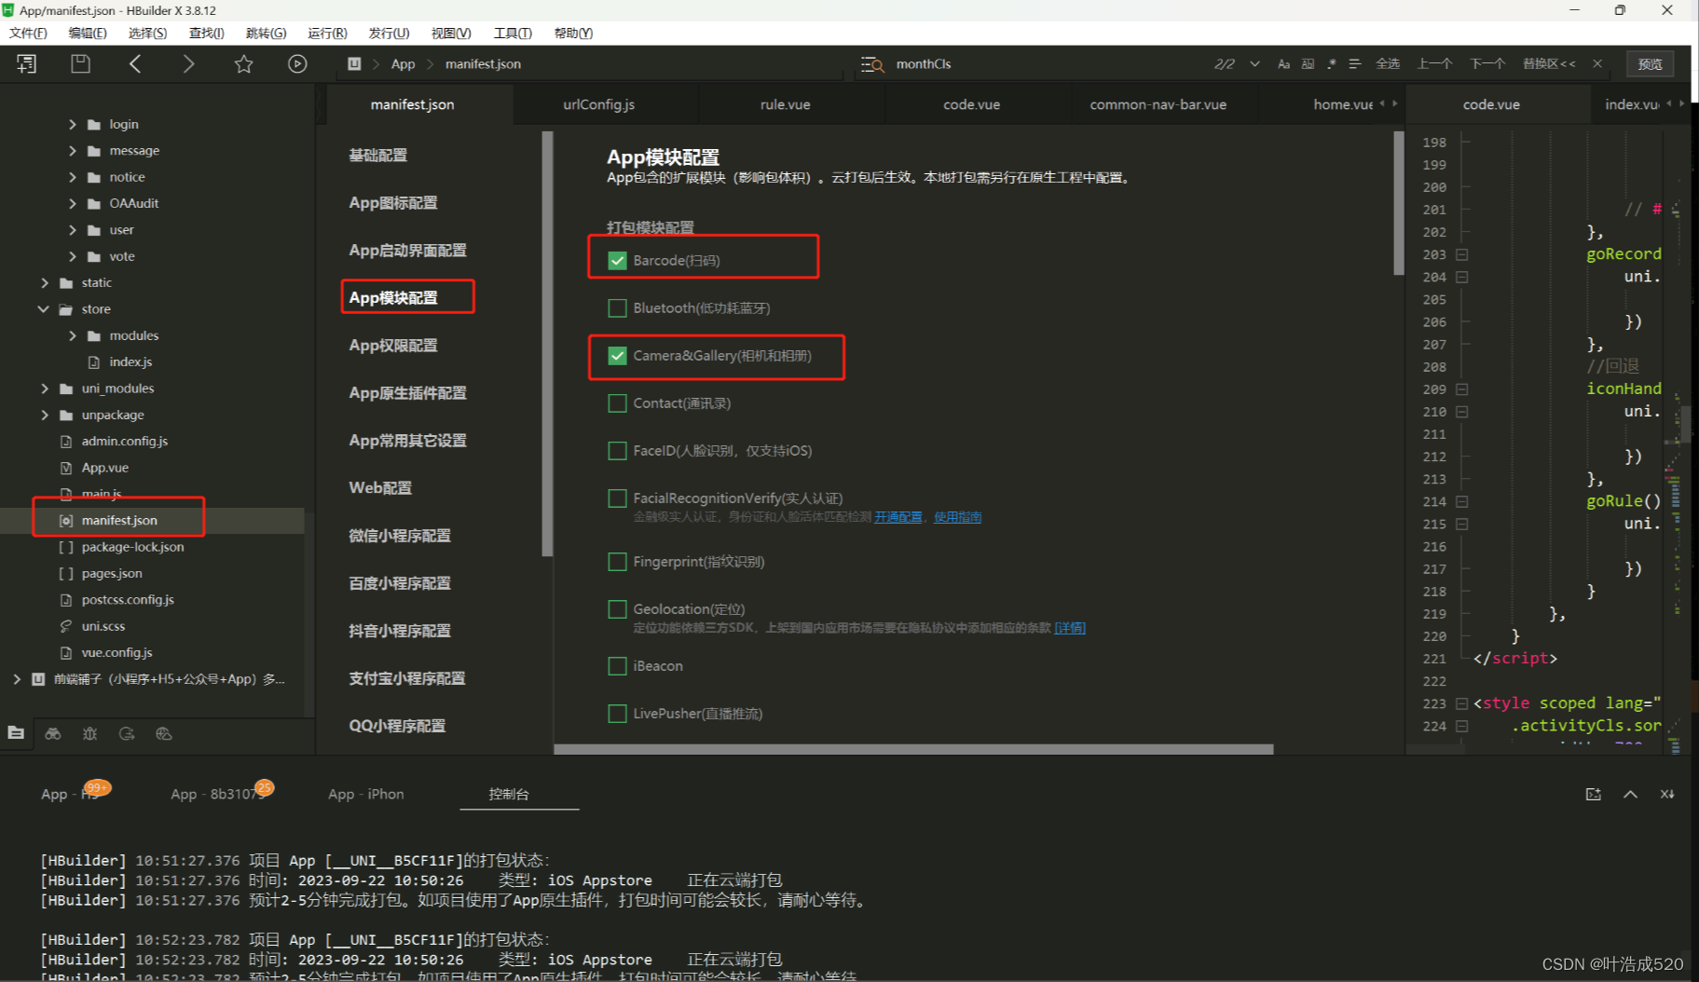The height and width of the screenshot is (982, 1699).
Task: Click the console X-arrow icon on far right
Action: 1667,794
